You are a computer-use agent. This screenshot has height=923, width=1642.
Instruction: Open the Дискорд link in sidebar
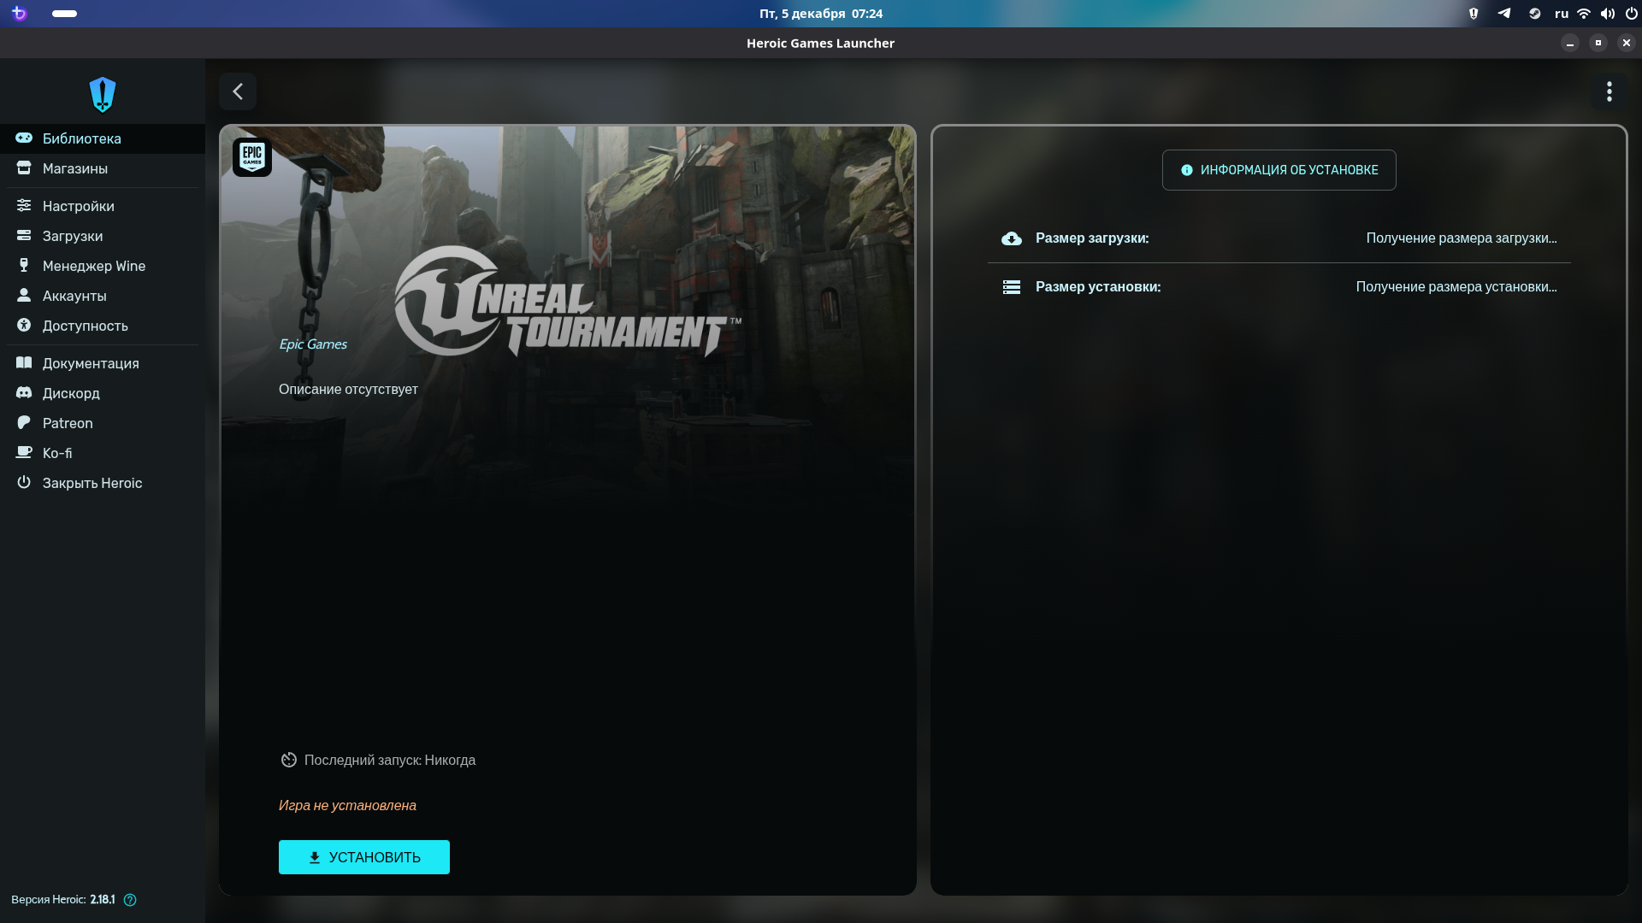71,393
